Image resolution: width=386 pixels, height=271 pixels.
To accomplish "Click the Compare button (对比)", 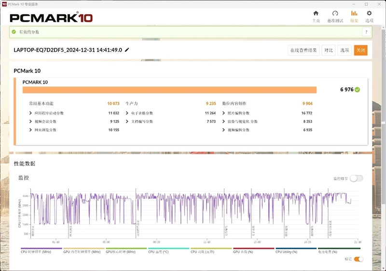I will (329, 50).
